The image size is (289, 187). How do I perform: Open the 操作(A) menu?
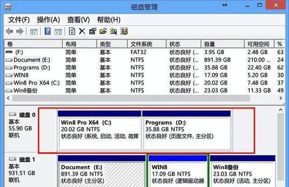click(48, 20)
